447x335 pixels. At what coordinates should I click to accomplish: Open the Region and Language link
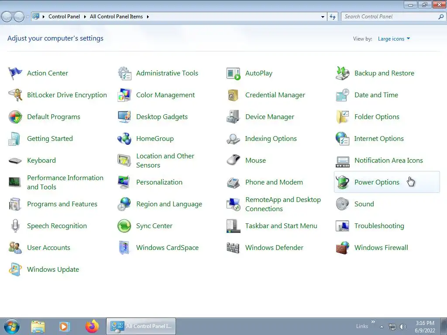point(169,204)
